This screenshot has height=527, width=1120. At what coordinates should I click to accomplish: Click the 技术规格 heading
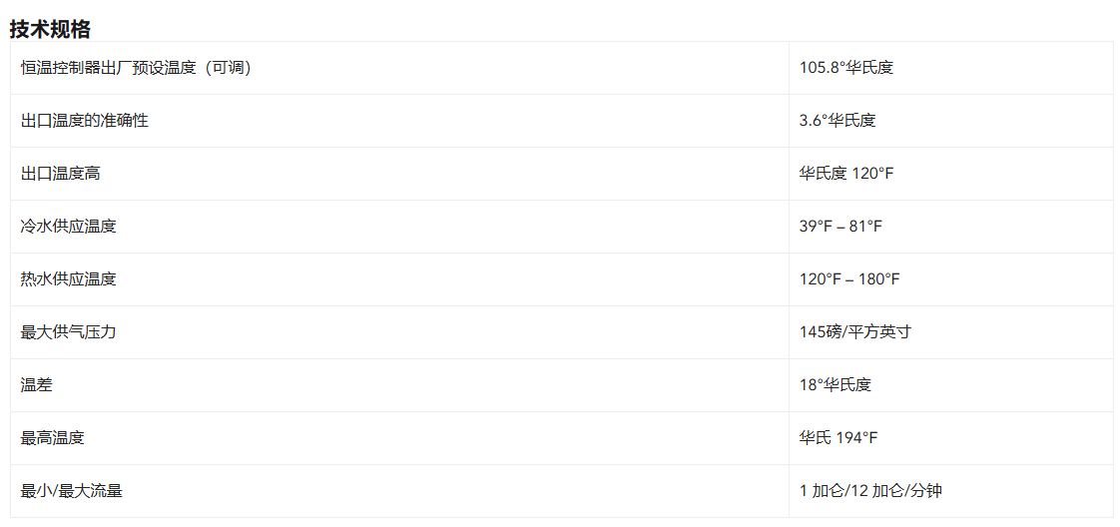tap(50, 29)
